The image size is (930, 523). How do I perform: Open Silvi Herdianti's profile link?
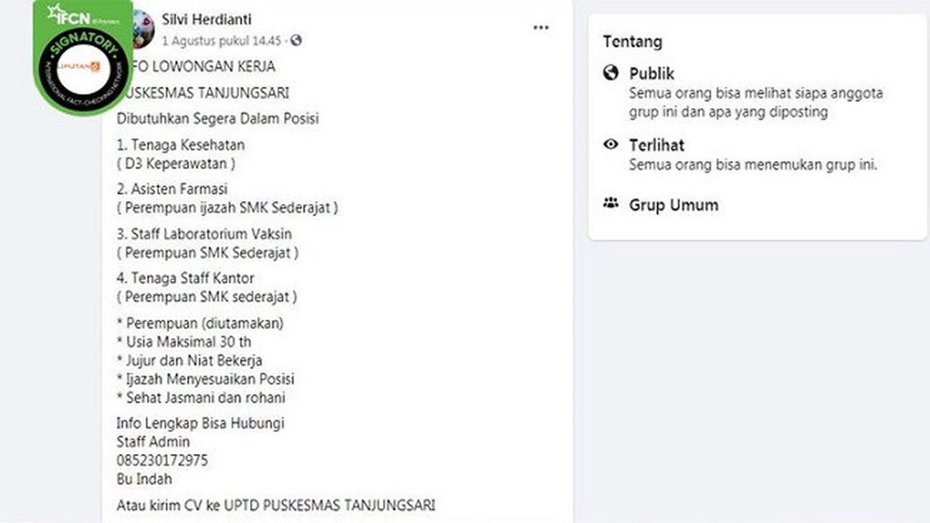click(x=206, y=20)
